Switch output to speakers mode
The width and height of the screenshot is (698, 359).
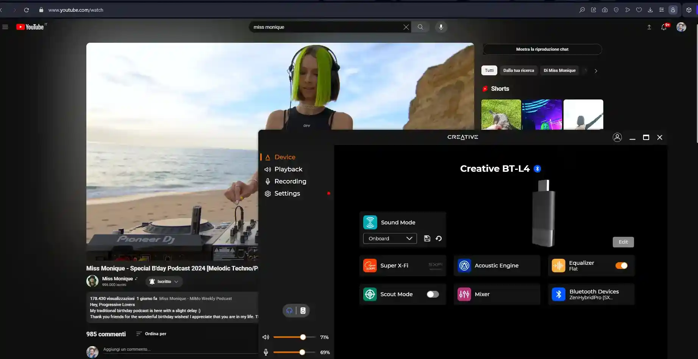tap(303, 311)
